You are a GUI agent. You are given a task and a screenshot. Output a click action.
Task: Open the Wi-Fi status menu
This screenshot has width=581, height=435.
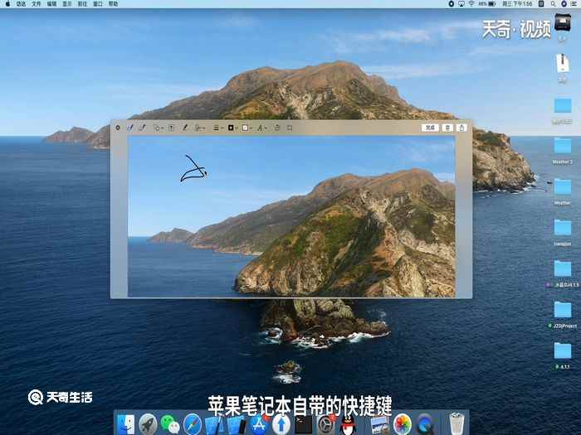click(x=471, y=3)
